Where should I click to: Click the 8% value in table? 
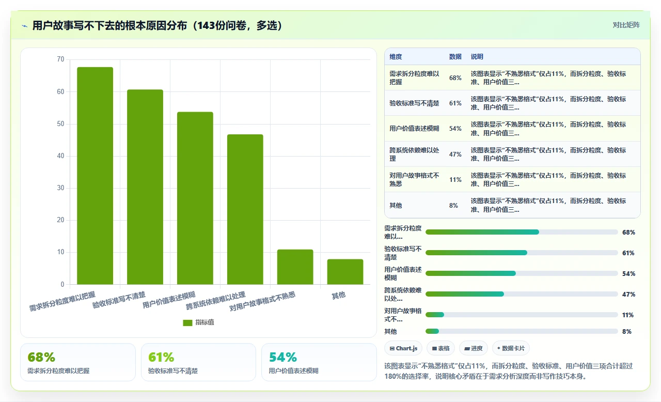[x=453, y=205]
